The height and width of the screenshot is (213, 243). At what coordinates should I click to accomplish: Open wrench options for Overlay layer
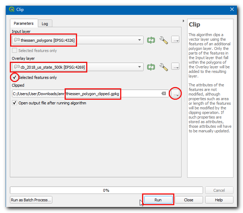click(x=163, y=67)
